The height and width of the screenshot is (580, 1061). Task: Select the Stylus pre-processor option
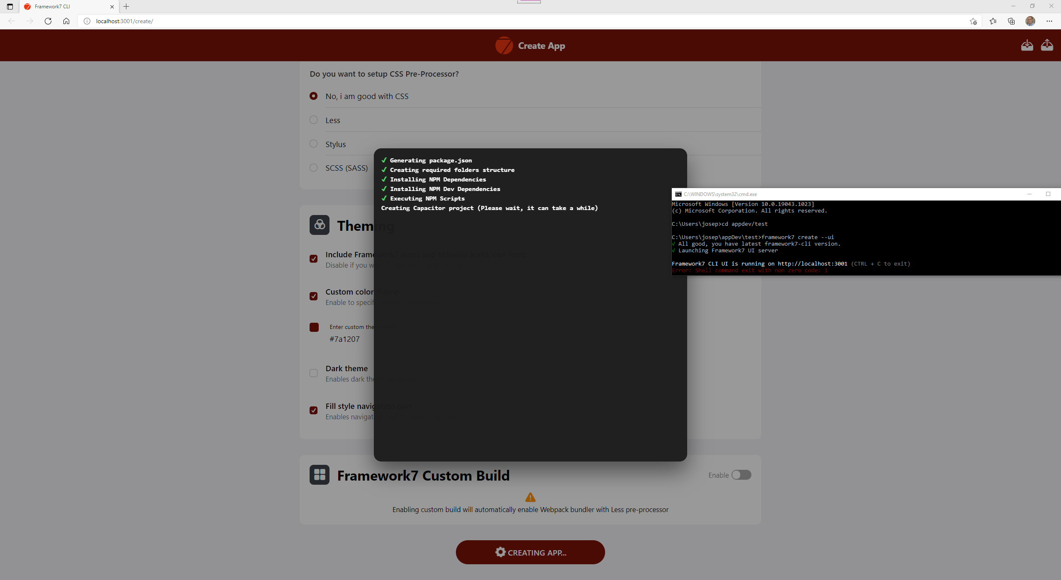tap(314, 144)
